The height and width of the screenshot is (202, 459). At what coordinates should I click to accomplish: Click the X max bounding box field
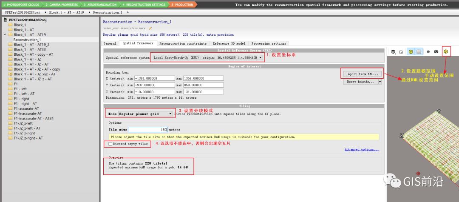point(204,78)
